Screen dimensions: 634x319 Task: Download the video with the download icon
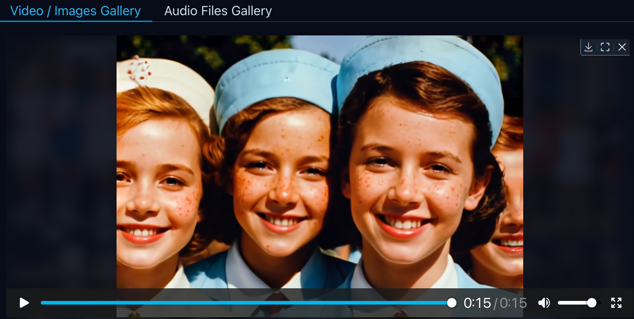click(x=589, y=47)
